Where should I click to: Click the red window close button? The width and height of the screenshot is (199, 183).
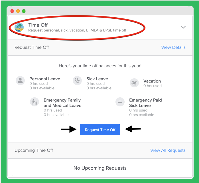click(x=12, y=11)
